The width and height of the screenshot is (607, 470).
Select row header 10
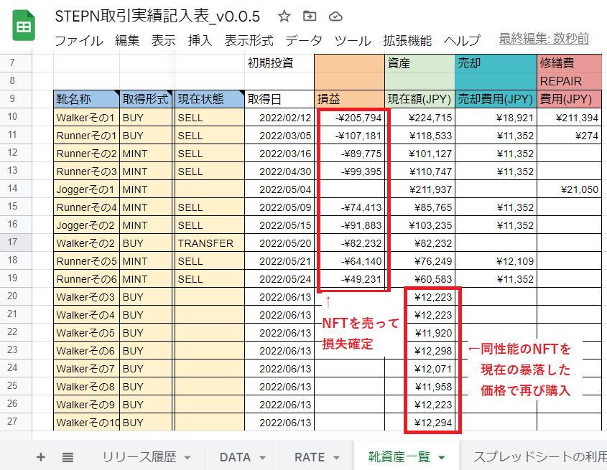point(16,117)
